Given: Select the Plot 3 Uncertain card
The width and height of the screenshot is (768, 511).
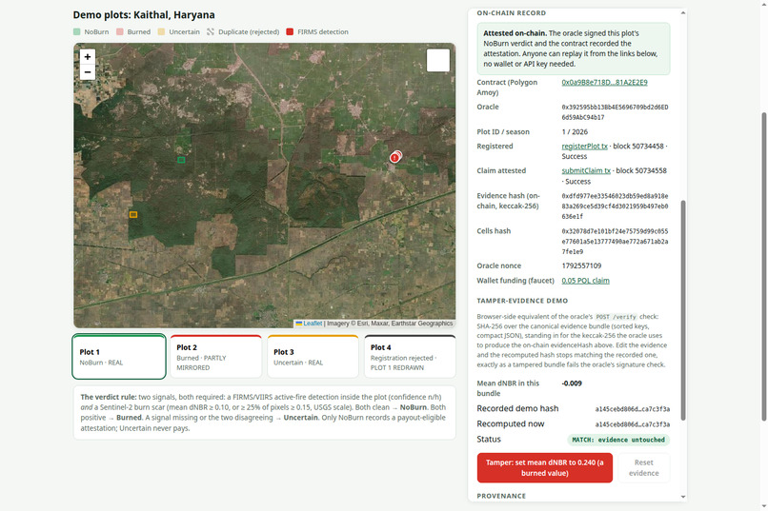Looking at the screenshot, I should click(x=313, y=357).
